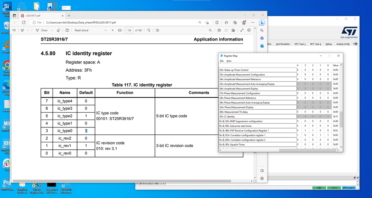Open a new Edge tab
Screen dimensions: 372x198
(x=69, y=16)
